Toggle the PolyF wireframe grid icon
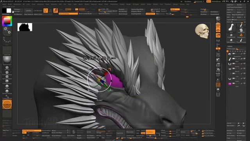The image size is (250, 141). 218,75
